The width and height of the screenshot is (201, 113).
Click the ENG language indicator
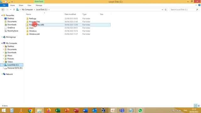pos(185,110)
